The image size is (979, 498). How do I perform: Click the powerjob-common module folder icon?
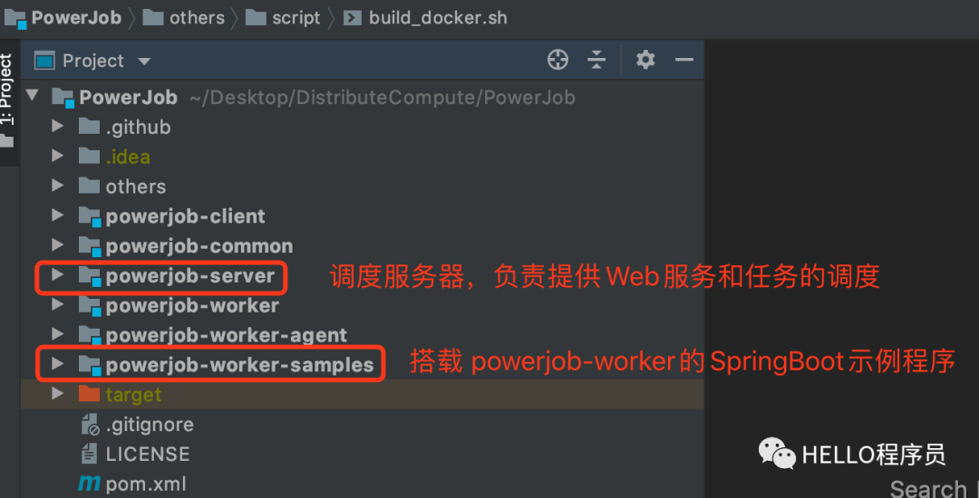90,246
